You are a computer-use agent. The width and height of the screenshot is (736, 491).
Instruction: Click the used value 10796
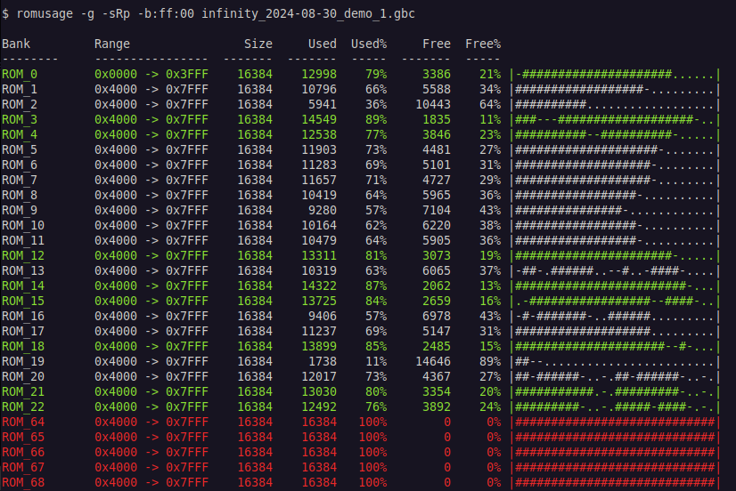pos(319,89)
